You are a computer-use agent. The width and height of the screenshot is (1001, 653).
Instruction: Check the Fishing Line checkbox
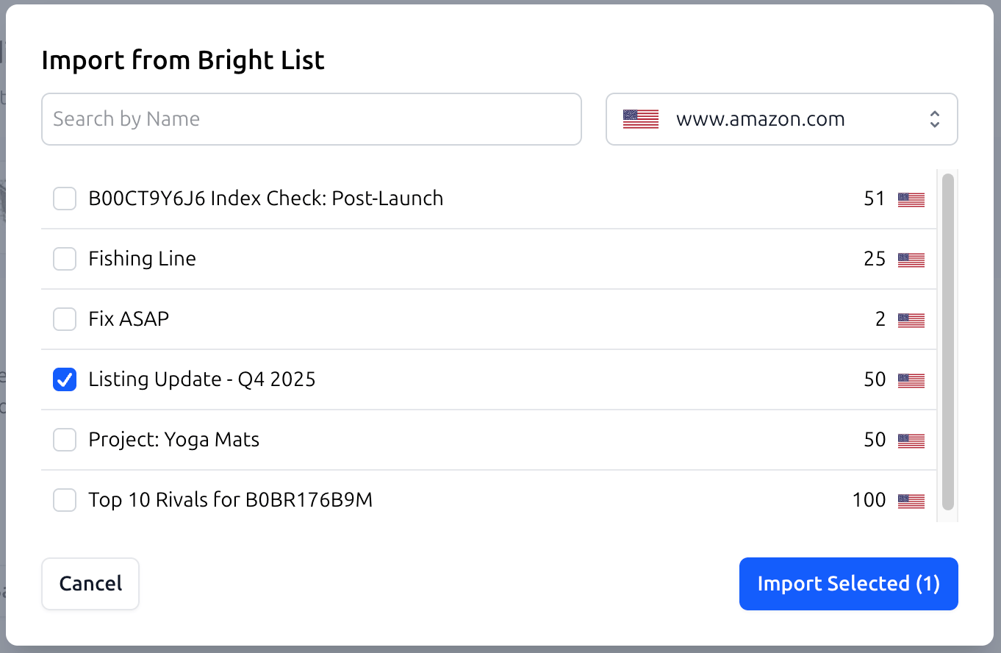65,259
